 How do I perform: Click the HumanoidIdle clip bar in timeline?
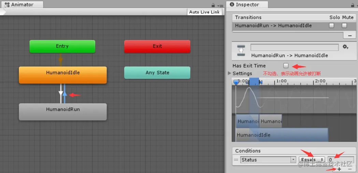[282, 135]
